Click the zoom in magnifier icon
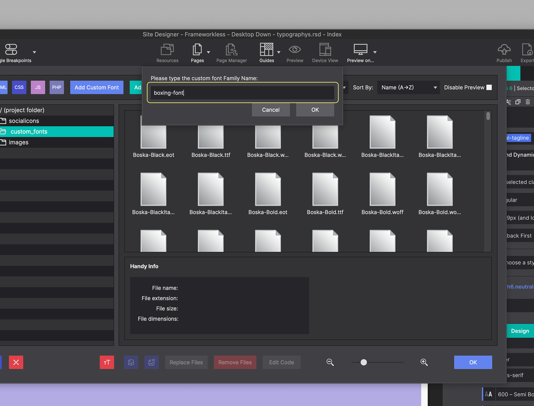The image size is (534, 406). pyautogui.click(x=424, y=362)
